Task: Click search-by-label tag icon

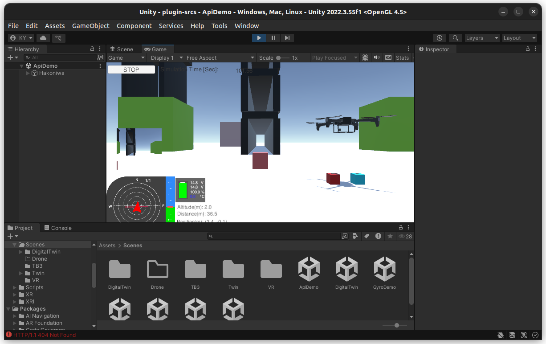Action: (x=367, y=236)
